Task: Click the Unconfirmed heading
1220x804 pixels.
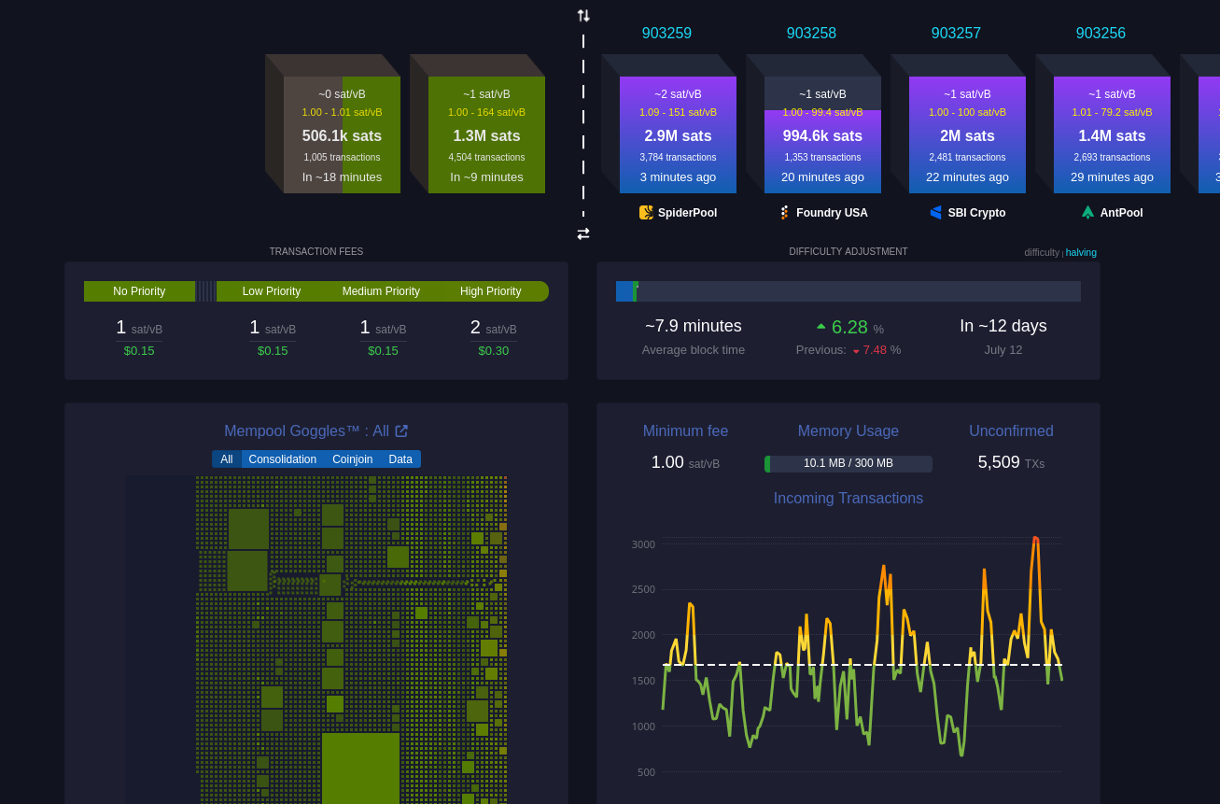Action: click(1011, 430)
